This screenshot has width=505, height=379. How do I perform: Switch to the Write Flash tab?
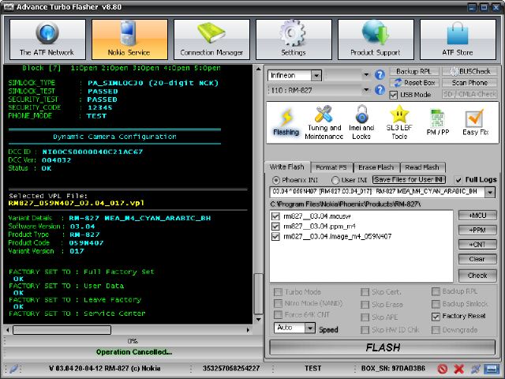click(x=286, y=167)
